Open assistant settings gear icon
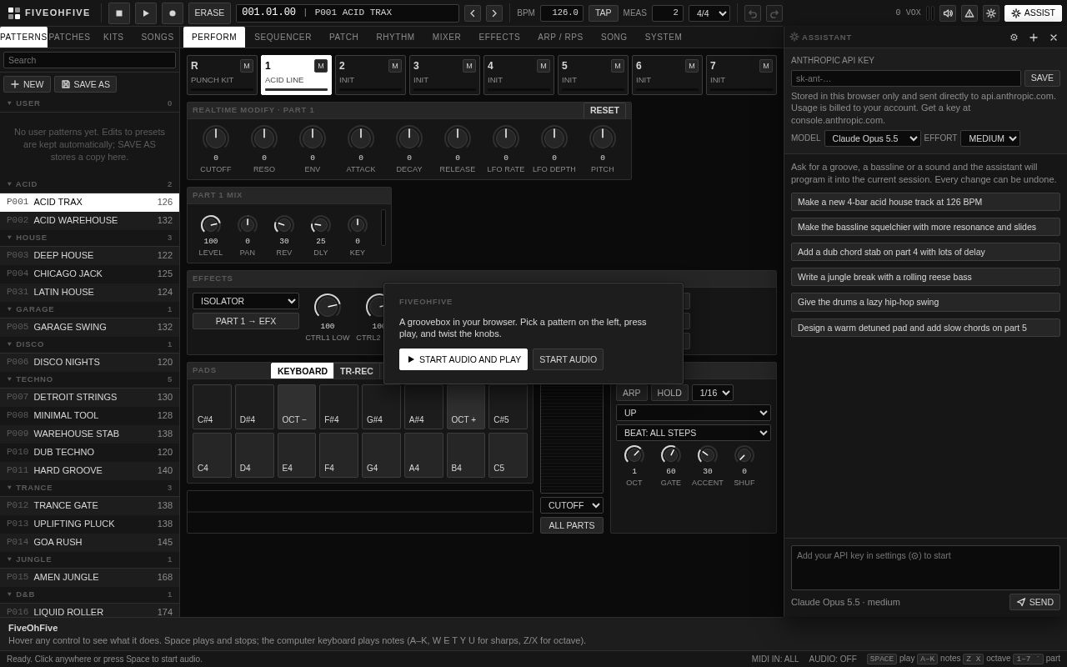 pyautogui.click(x=1014, y=38)
